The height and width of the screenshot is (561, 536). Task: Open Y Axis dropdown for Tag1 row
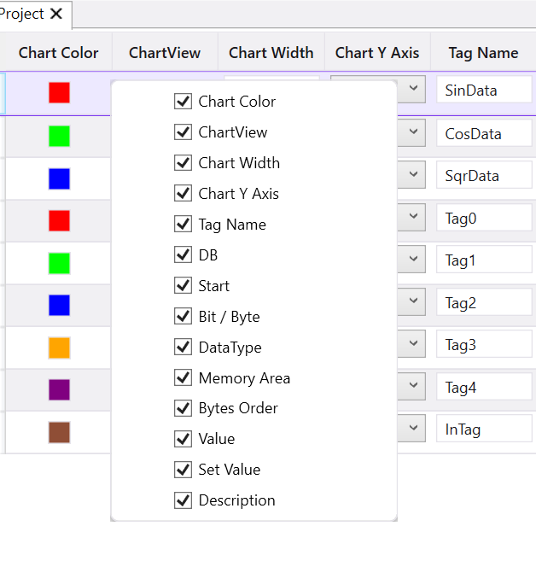pyautogui.click(x=413, y=259)
